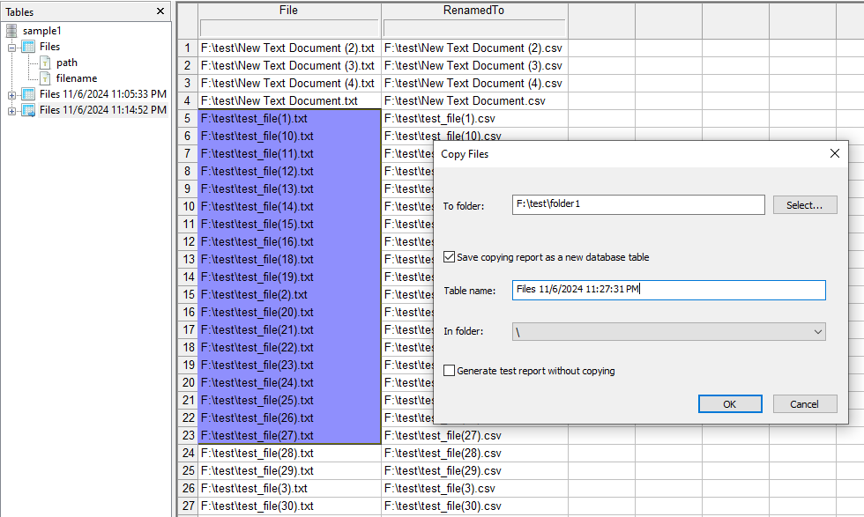864x517 pixels.
Task: Click the Files 11:14:52 PM table icon
Action: pos(27,110)
